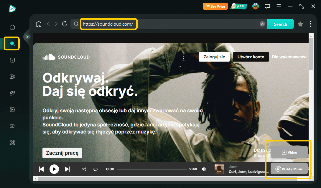
Task: Mute the player volume
Action: [204, 169]
